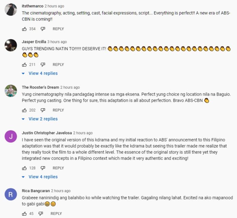
Task: Like The Rooster's Dream comment
Action: point(24,110)
